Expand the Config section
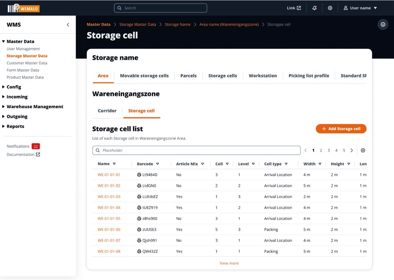Image resolution: width=394 pixels, height=280 pixels. coord(3,87)
